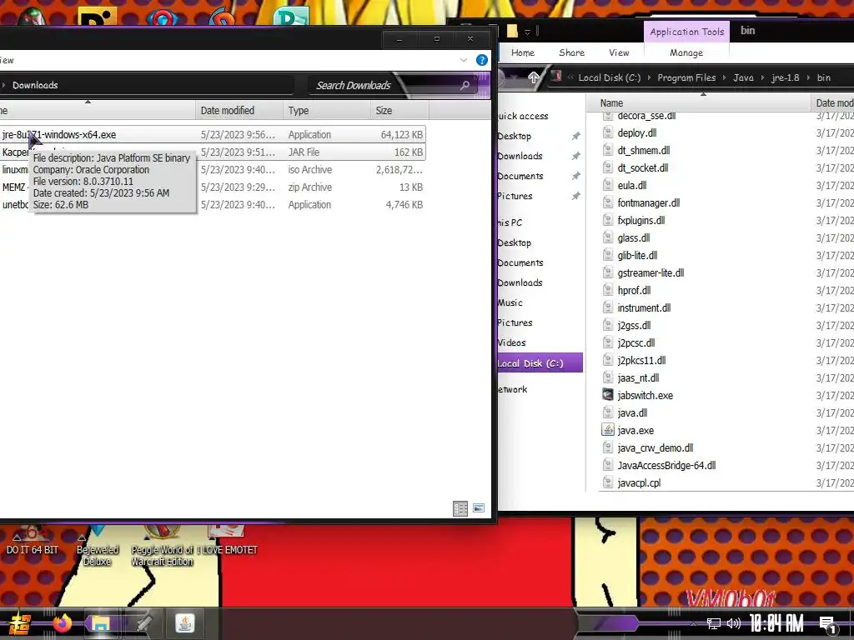854x640 pixels.
Task: Open the Java installer taskbar icon
Action: pyautogui.click(x=184, y=623)
